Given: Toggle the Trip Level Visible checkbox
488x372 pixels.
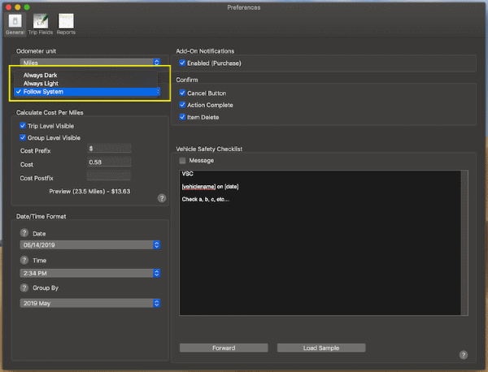Looking at the screenshot, I should click(24, 126).
